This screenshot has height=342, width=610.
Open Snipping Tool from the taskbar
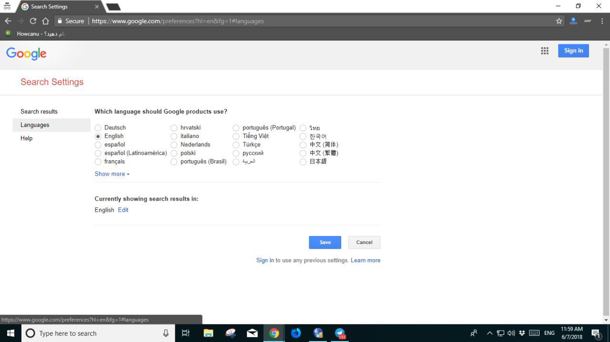[230, 333]
